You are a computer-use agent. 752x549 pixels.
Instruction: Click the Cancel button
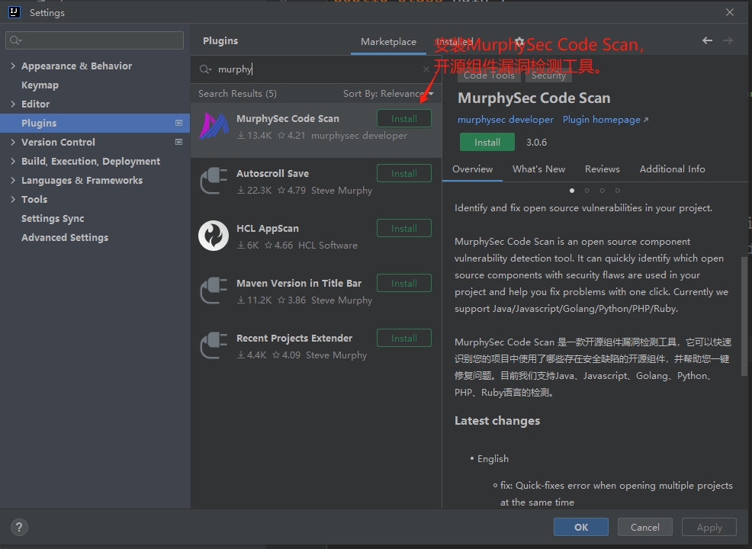(645, 528)
